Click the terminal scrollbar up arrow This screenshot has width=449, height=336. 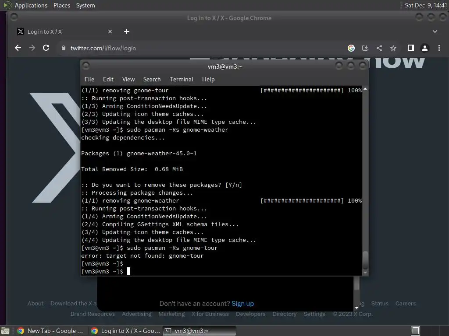(x=365, y=89)
